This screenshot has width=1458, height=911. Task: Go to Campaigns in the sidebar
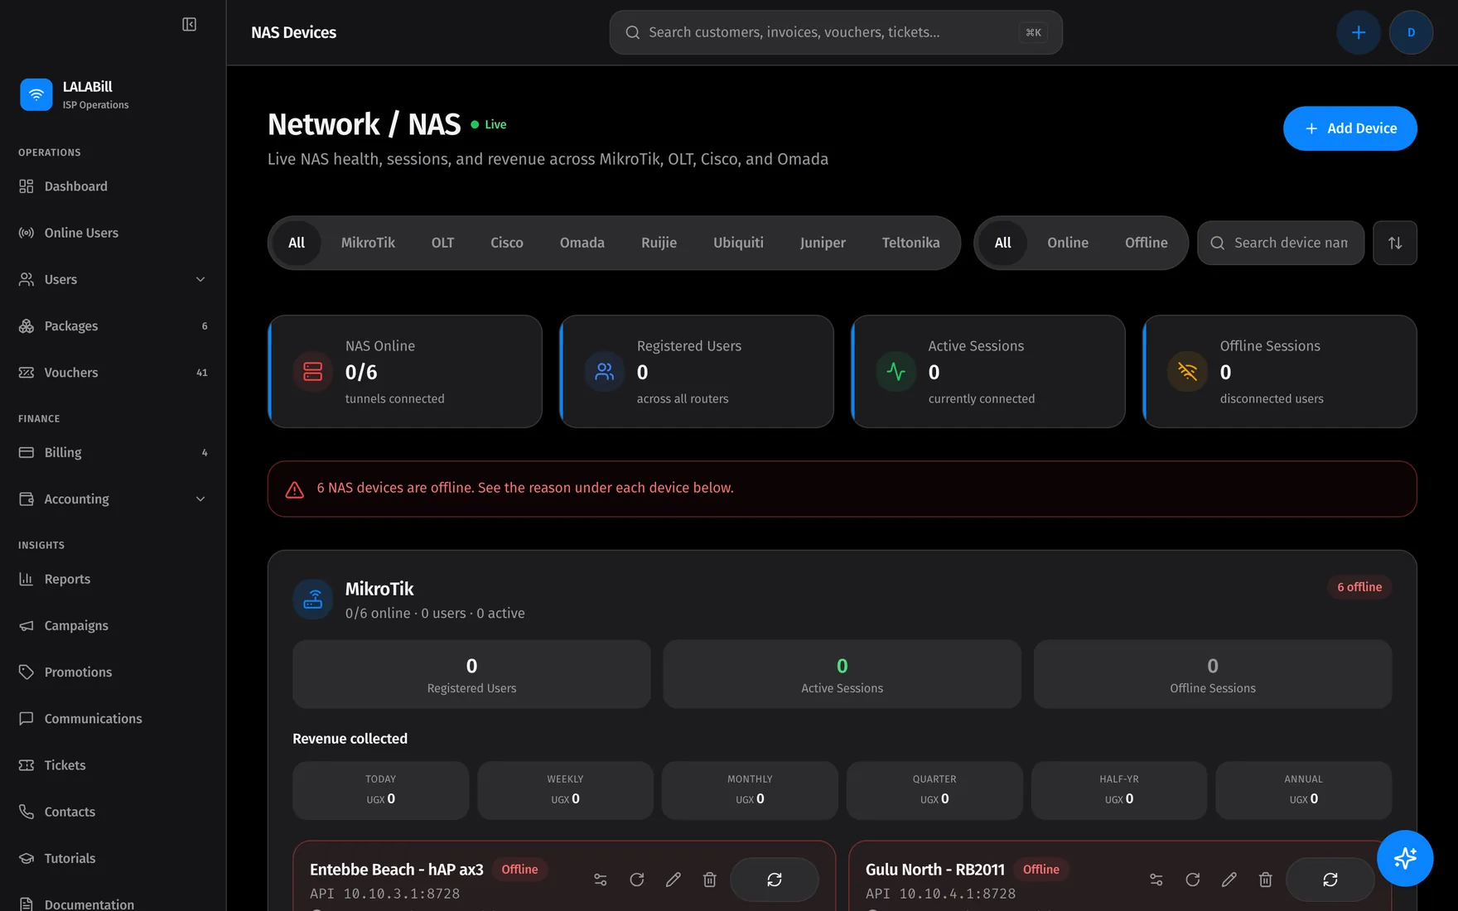tap(113, 625)
